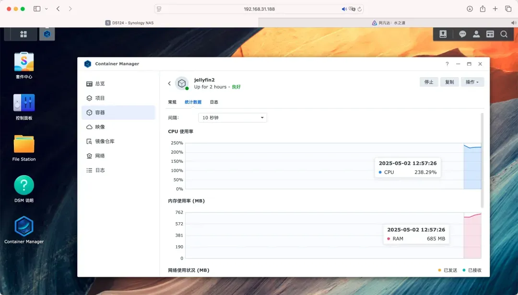
Task: Open the 总览 sidebar section
Action: tap(118, 84)
